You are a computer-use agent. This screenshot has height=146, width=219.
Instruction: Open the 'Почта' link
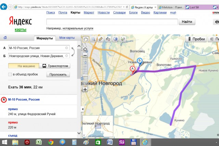63,13
